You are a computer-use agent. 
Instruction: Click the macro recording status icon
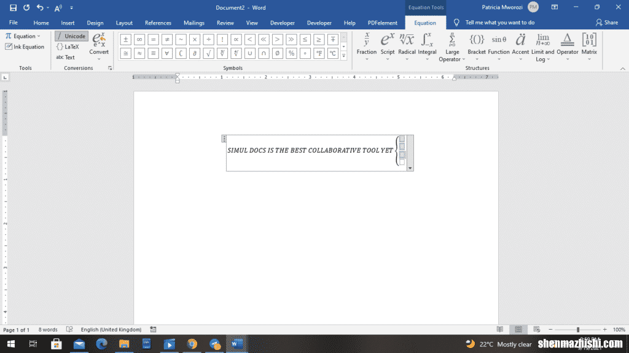click(x=153, y=329)
